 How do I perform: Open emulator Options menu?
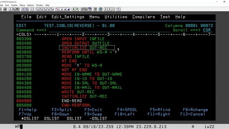[30, 5]
